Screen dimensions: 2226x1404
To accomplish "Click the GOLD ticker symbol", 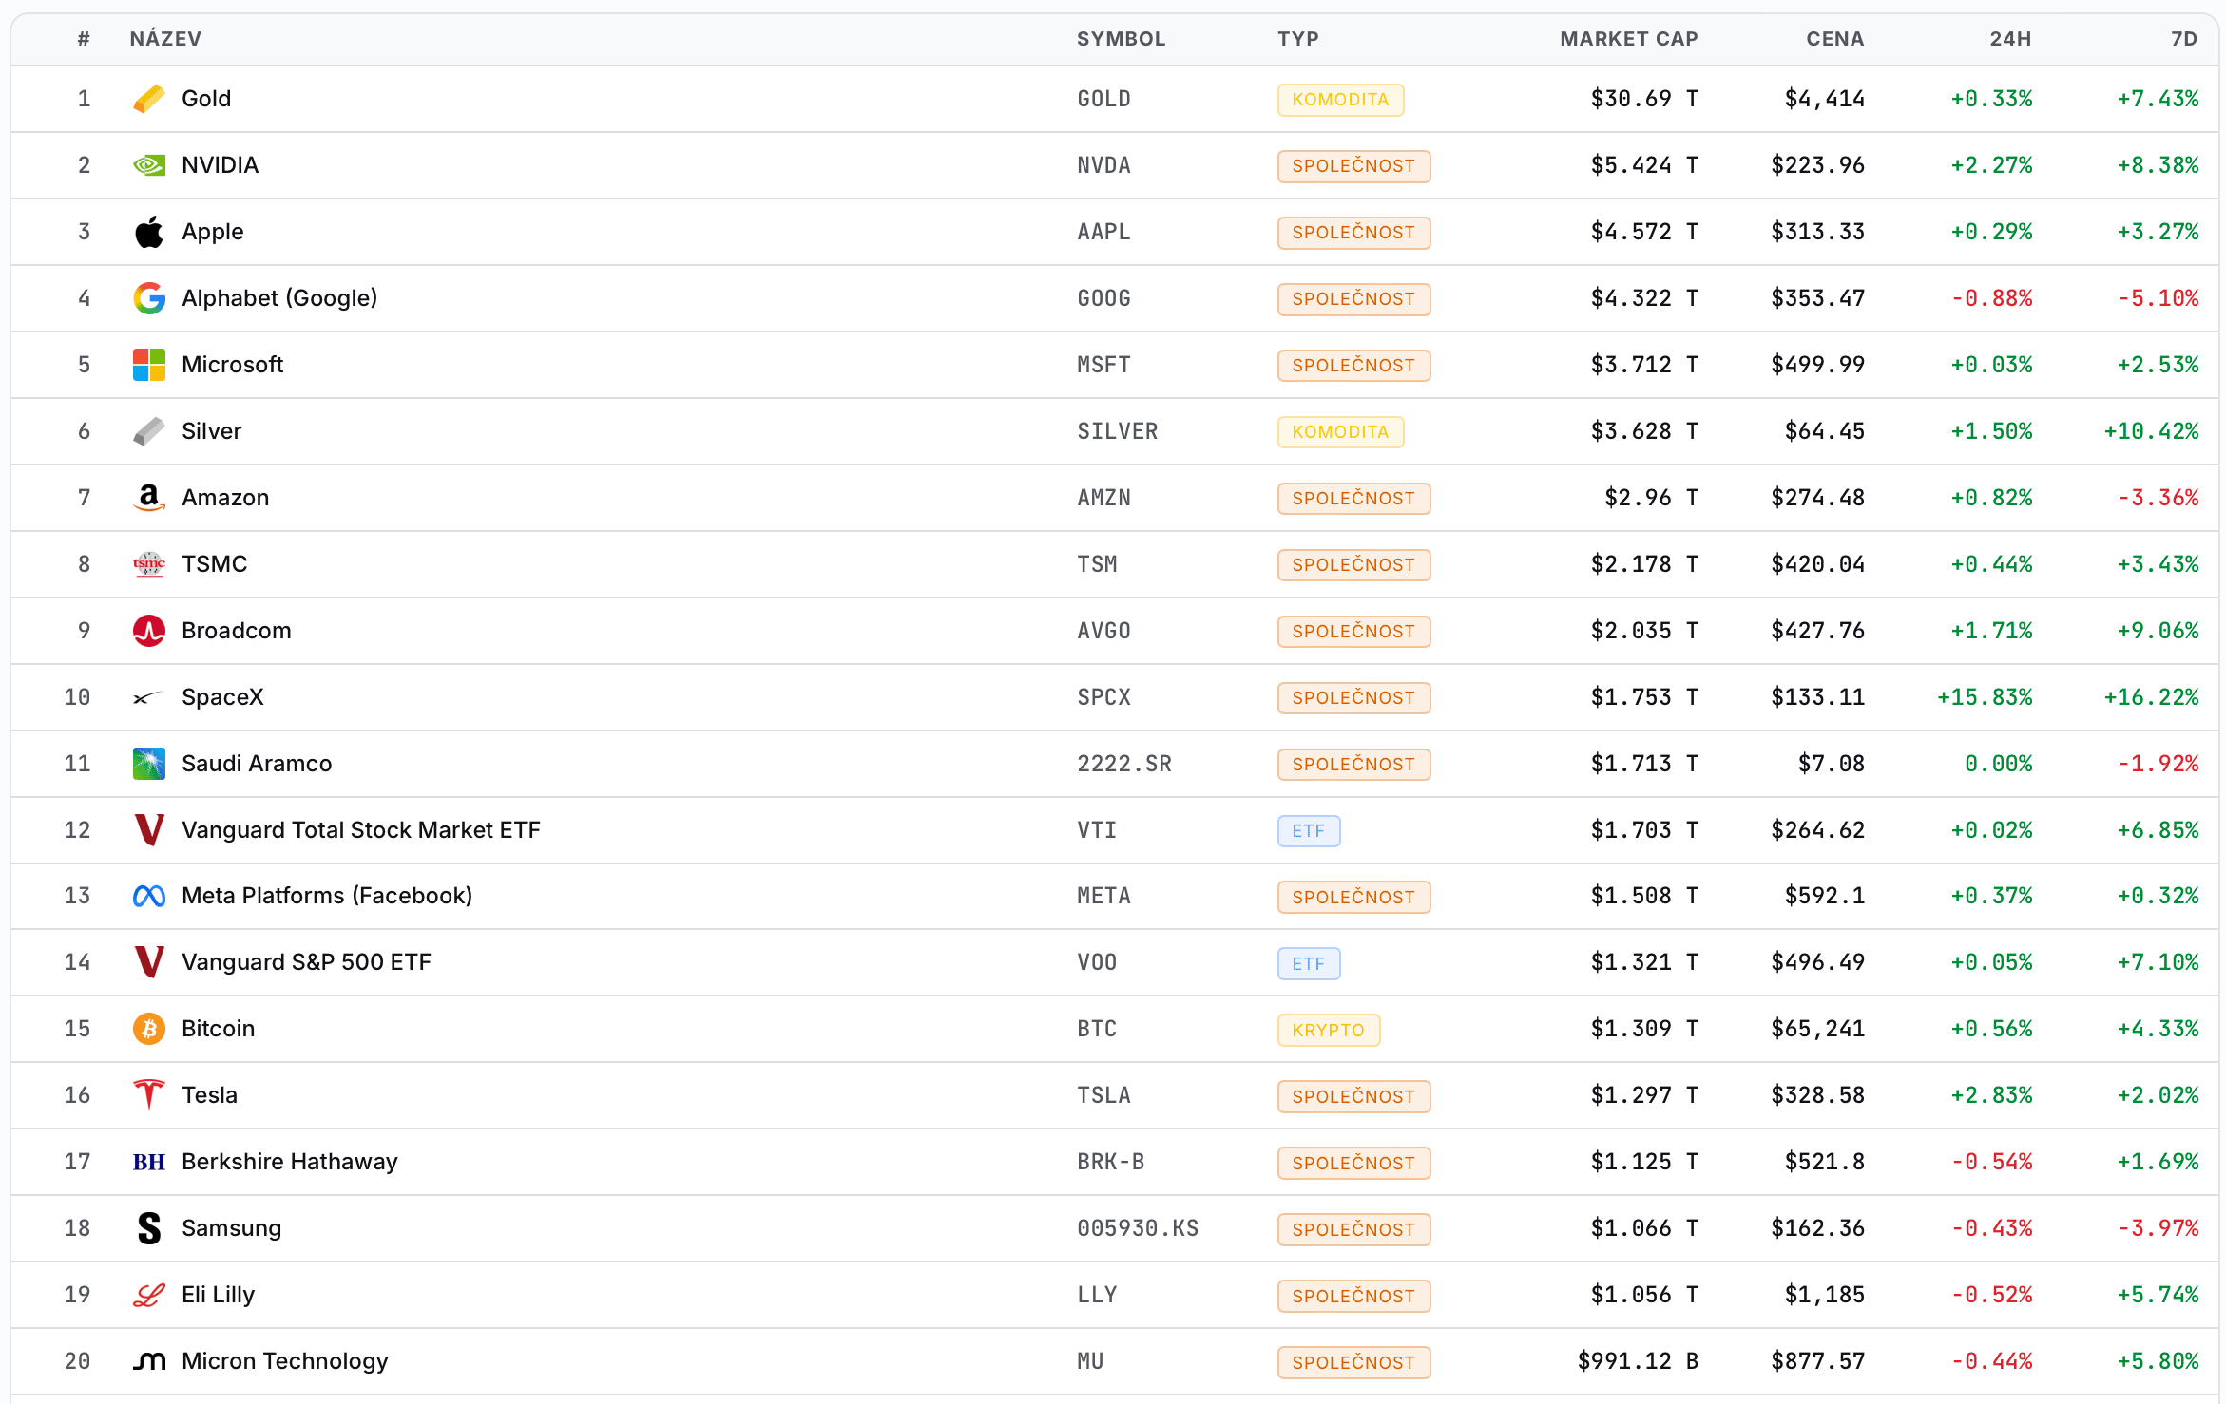I will tap(1103, 99).
